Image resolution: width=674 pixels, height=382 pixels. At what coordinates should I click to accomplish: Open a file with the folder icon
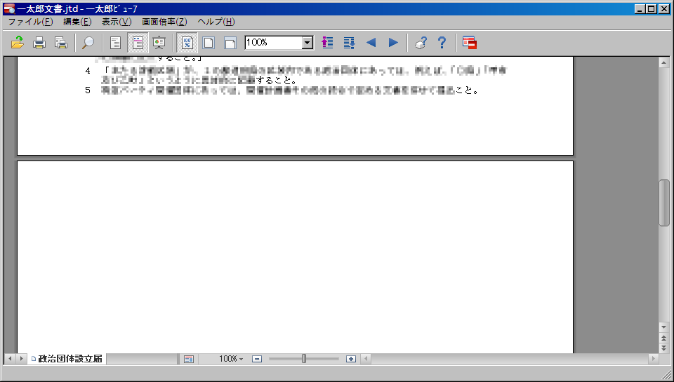click(17, 43)
